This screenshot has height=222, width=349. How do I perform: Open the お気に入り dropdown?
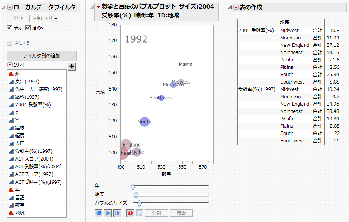coord(45,18)
